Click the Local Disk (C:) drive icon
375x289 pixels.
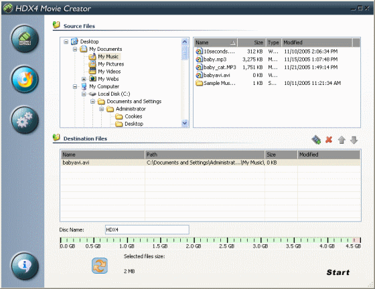point(92,94)
